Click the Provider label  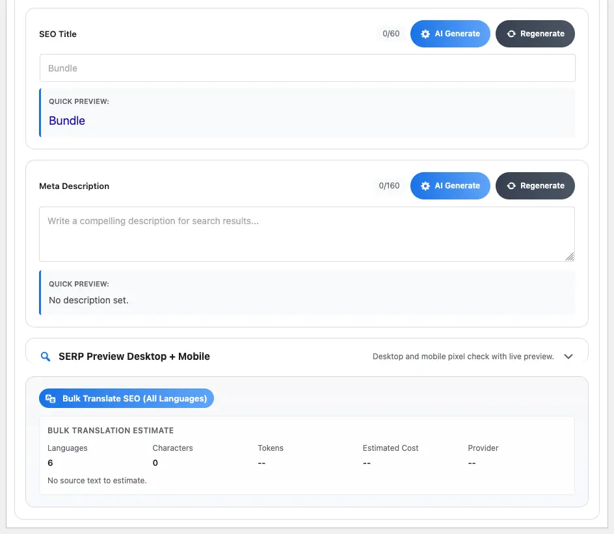click(483, 448)
